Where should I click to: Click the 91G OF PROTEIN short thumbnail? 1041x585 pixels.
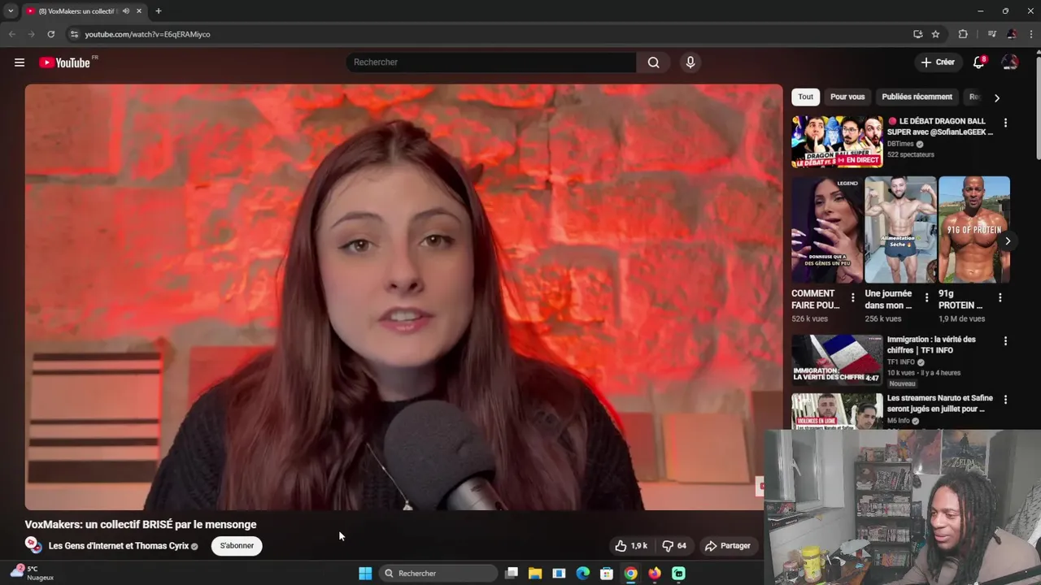(x=974, y=230)
